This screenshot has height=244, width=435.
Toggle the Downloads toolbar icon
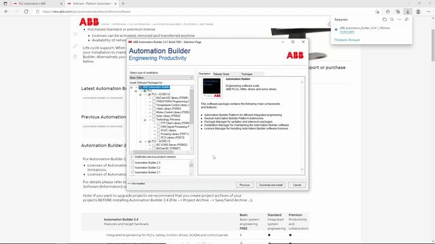coord(408,12)
